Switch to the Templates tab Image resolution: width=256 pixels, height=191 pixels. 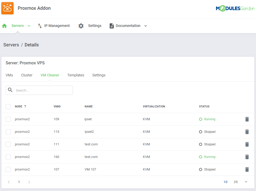click(x=76, y=75)
